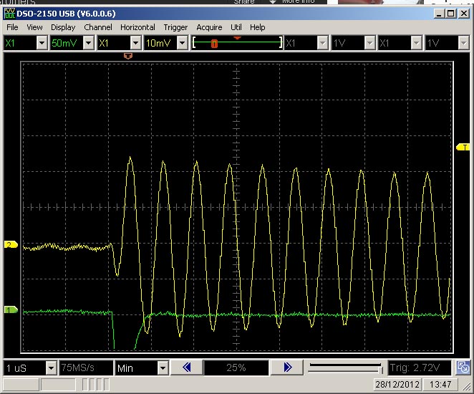Click the double left arrow scroll button
Viewport: 474px width, 394px height.
point(186,367)
